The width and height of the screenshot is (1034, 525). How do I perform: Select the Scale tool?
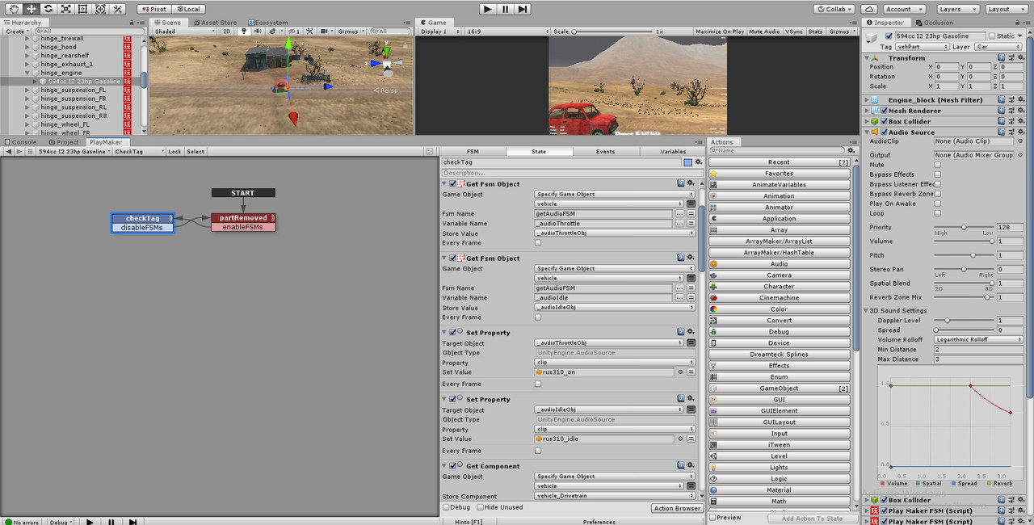click(65, 9)
